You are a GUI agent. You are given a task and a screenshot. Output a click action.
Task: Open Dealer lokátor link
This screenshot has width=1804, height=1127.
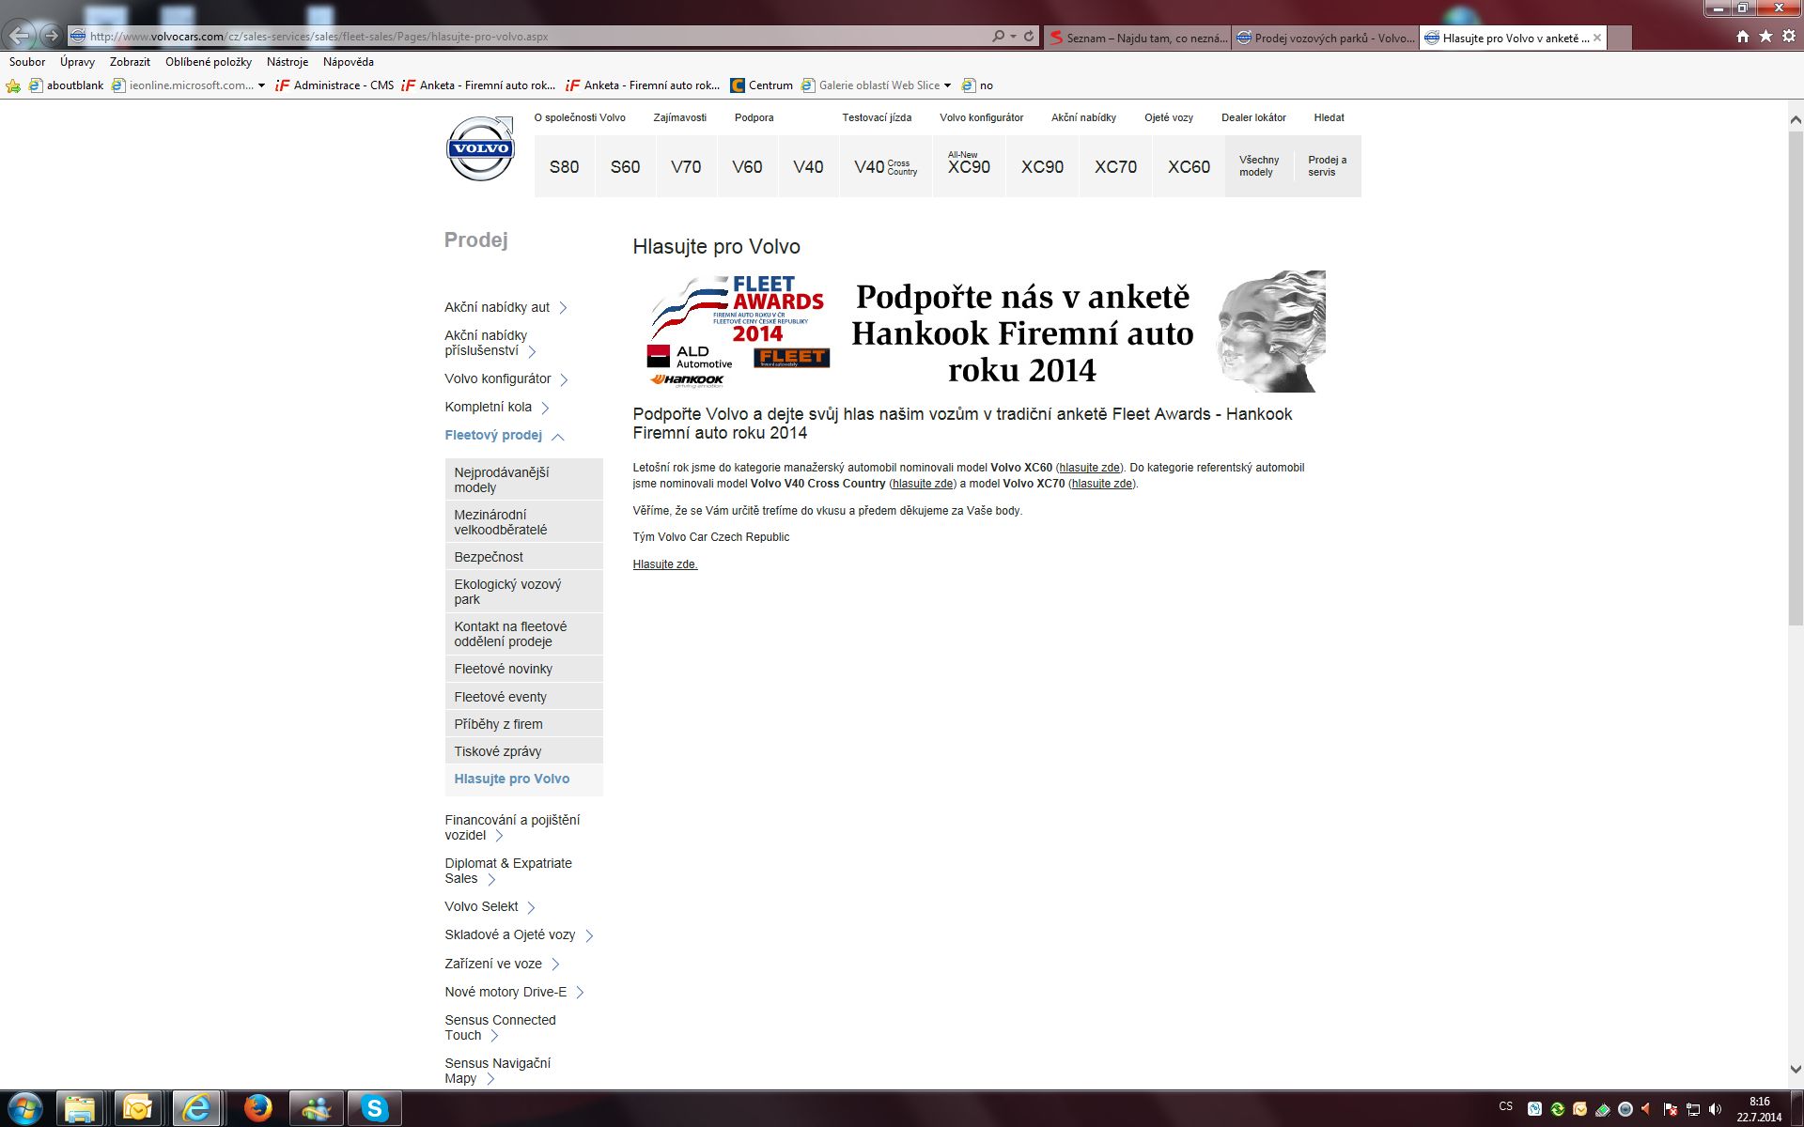(x=1253, y=118)
